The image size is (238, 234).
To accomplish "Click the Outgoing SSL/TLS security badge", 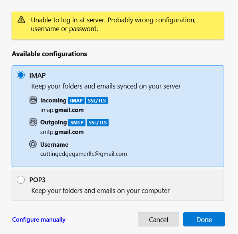I will [98, 122].
